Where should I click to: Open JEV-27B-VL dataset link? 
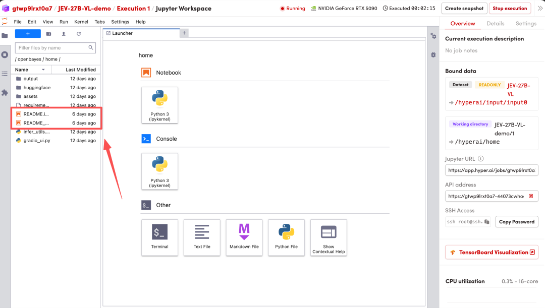[x=518, y=90]
